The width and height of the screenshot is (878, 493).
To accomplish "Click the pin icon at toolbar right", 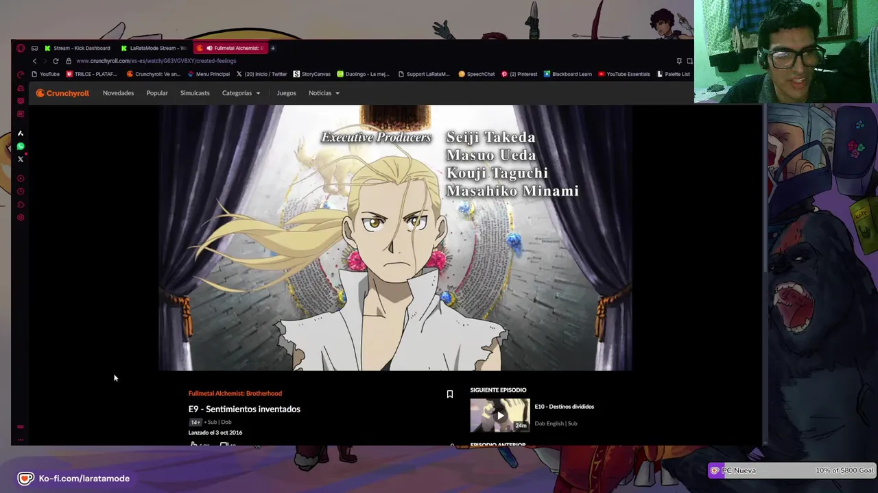I will [679, 61].
